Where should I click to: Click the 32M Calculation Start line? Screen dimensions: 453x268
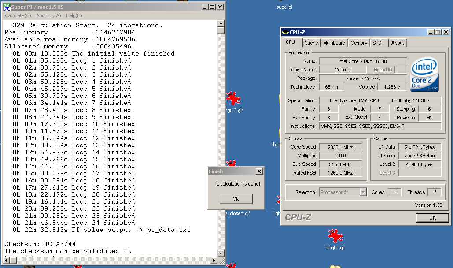(x=88, y=26)
